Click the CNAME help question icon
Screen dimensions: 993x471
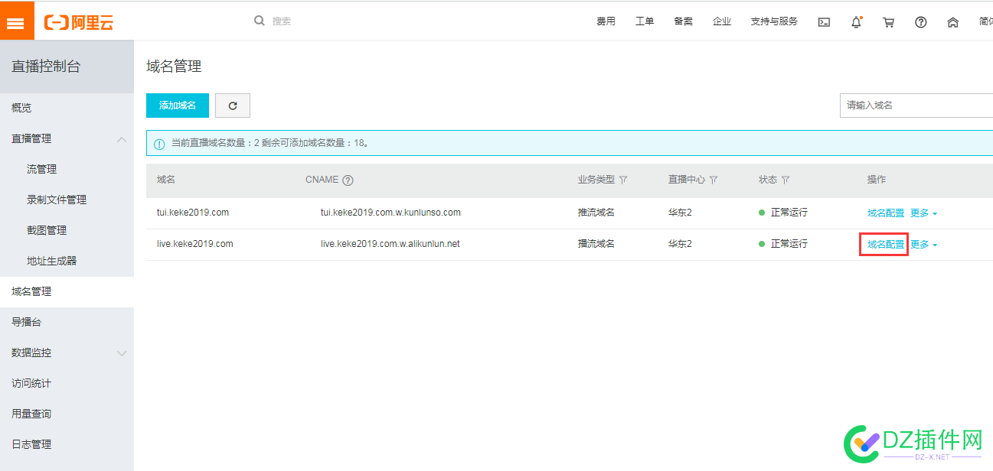pos(348,180)
